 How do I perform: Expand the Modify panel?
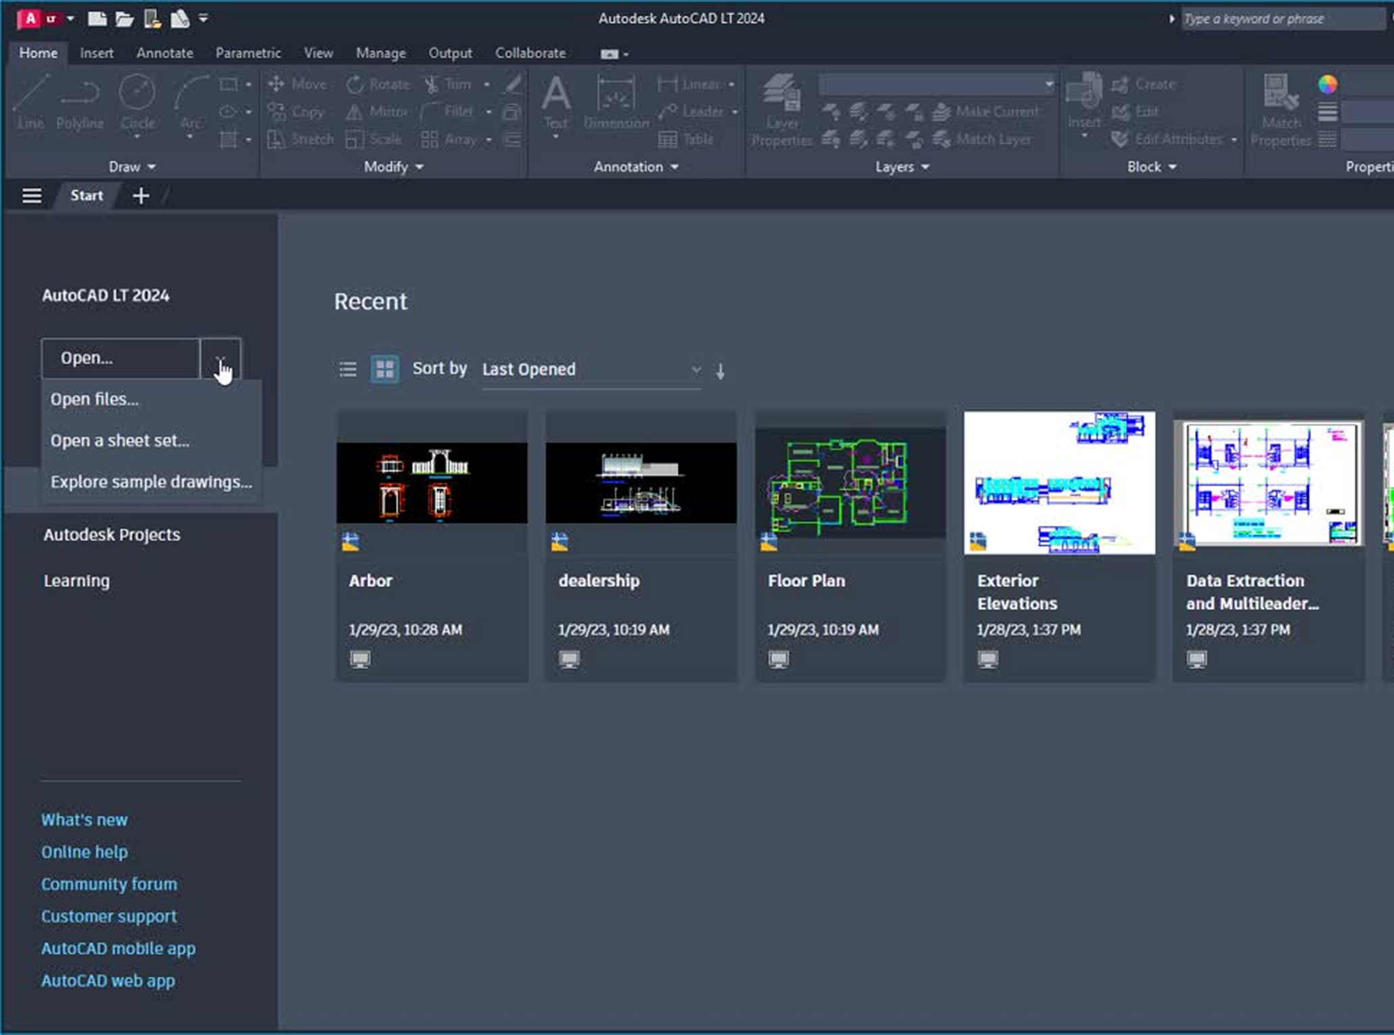393,166
